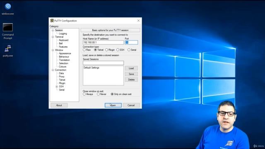Screen dimensions: 265x149
Task: Select the Command Prompt desktop shortcut
Action: click(8, 31)
